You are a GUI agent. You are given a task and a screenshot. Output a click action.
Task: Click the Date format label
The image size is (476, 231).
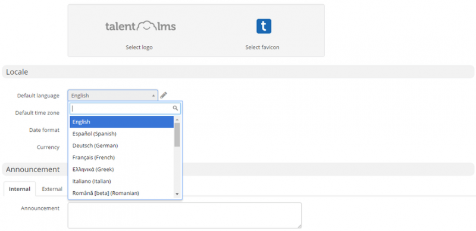44,129
